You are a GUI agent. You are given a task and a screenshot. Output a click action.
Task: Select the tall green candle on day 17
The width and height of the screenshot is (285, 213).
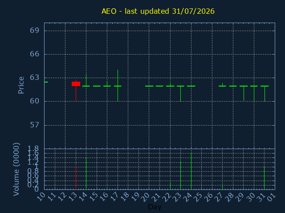[x=118, y=86]
